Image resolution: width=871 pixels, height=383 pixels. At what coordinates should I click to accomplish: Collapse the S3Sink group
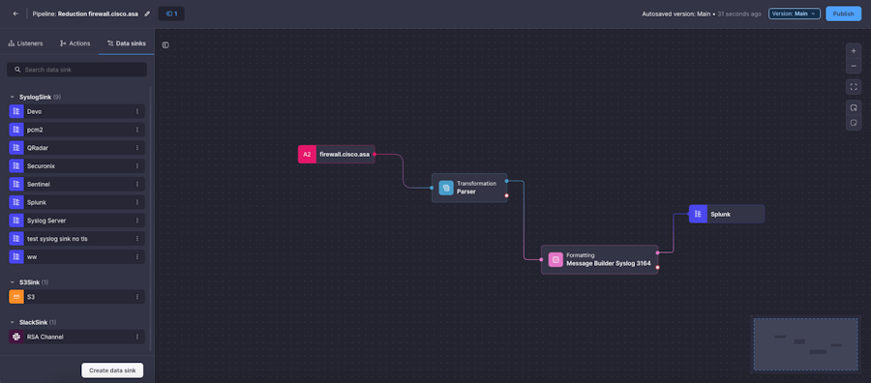[x=13, y=282]
